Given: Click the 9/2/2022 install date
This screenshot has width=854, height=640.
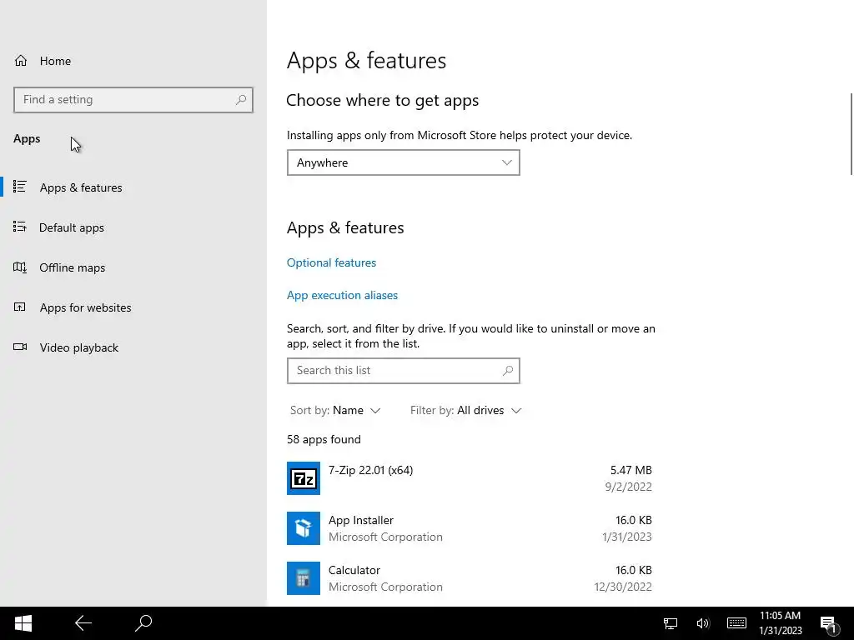Looking at the screenshot, I should [629, 487].
